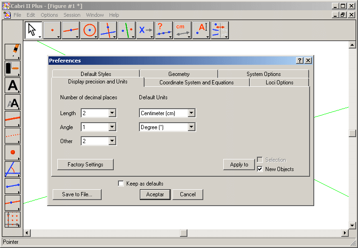This screenshot has width=358, height=248.
Task: Open the Loci Options tab
Action: pos(280,83)
